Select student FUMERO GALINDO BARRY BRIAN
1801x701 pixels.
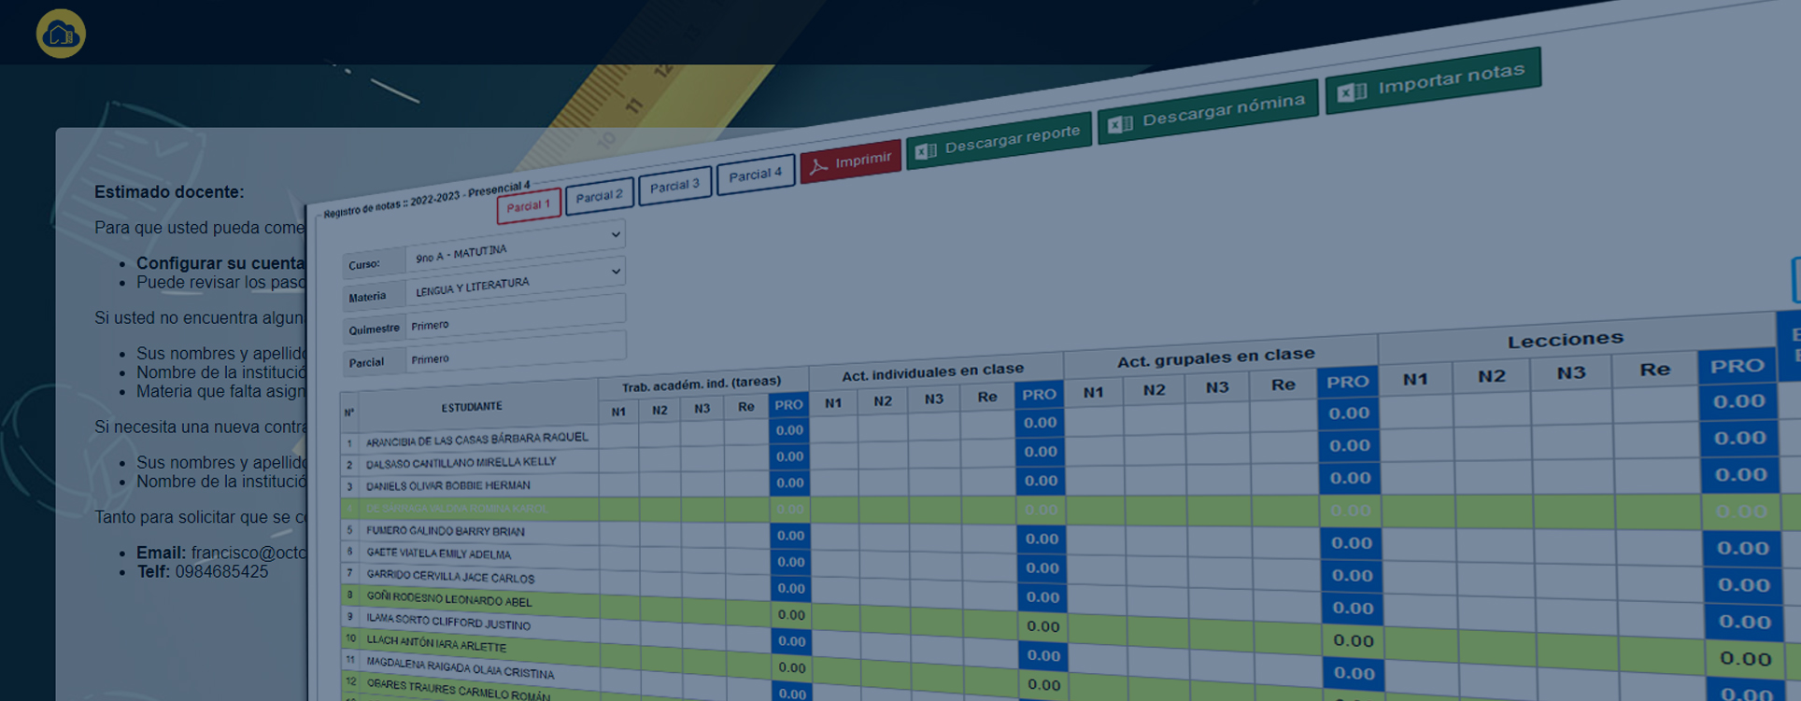[445, 530]
